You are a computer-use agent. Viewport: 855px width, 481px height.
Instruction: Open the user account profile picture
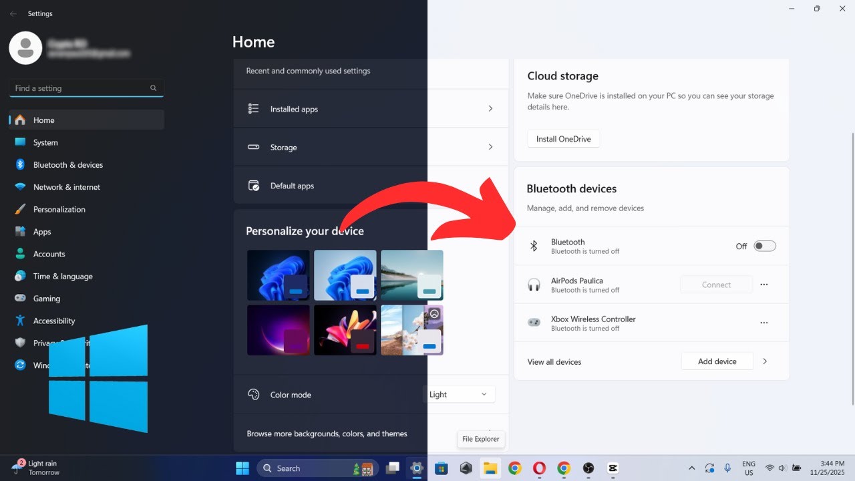click(x=25, y=47)
